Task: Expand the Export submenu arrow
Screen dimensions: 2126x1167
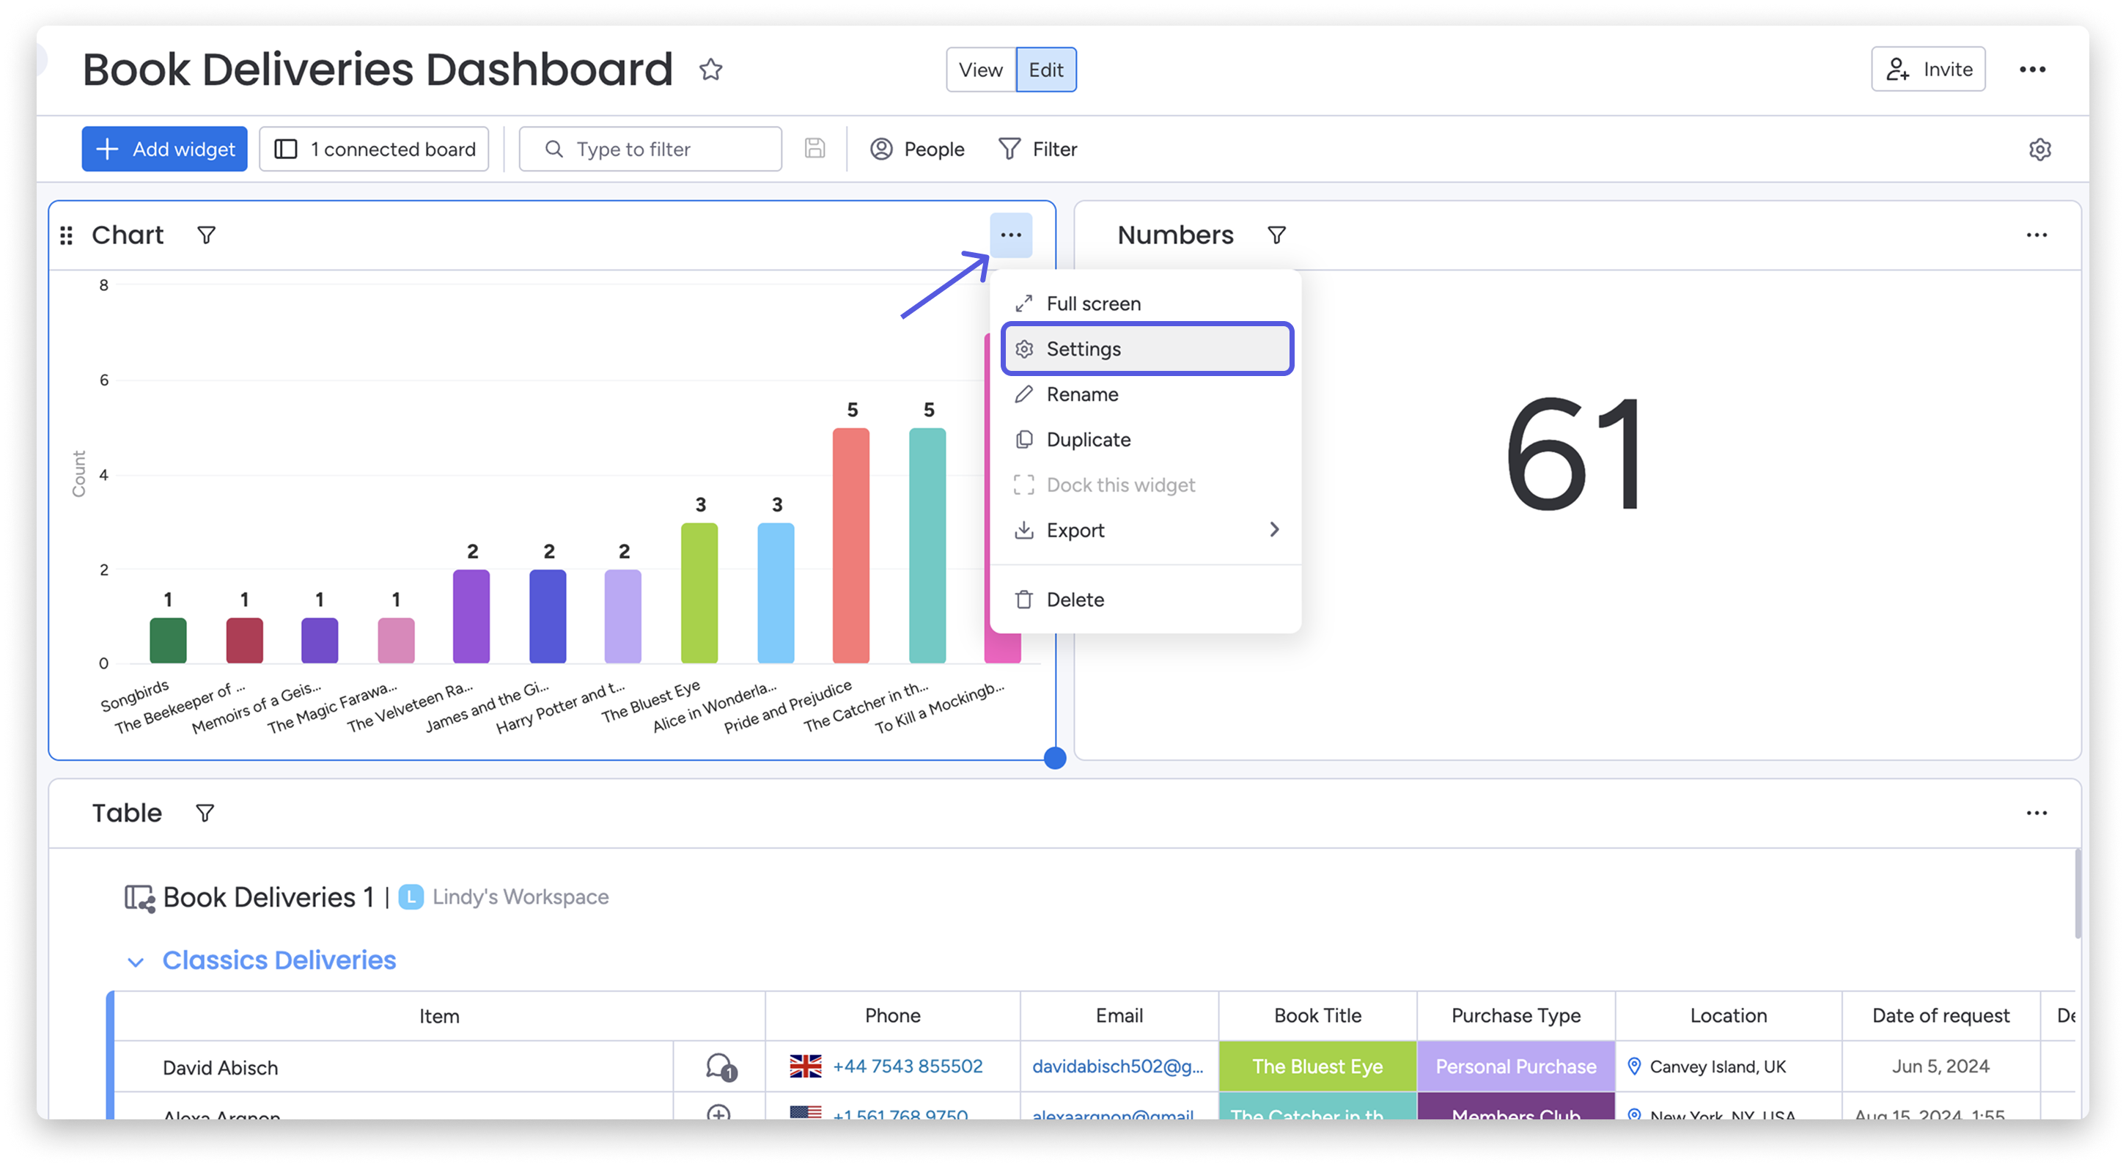Action: click(x=1274, y=529)
